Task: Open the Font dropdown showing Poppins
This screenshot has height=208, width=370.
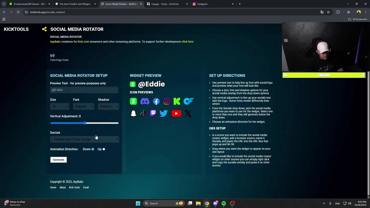Action: click(84, 106)
